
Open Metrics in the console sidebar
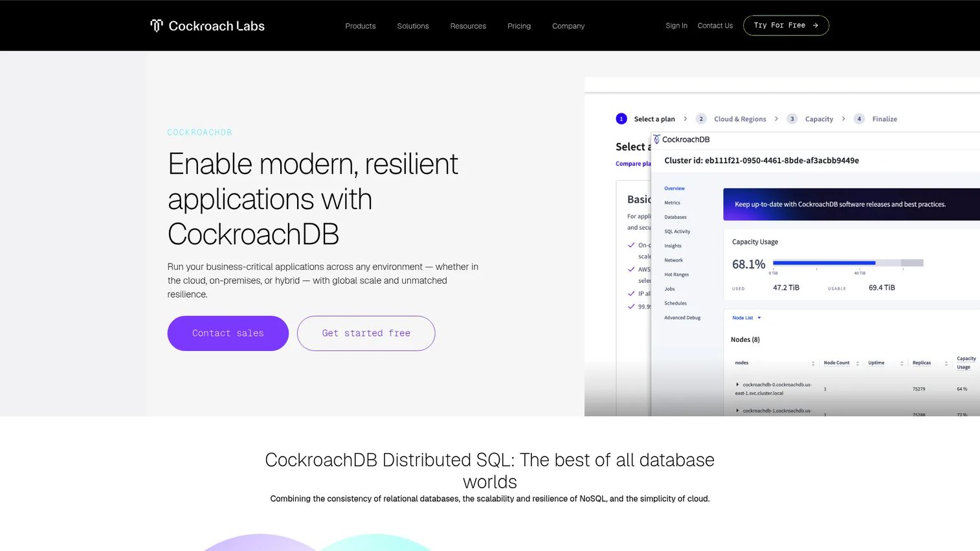[672, 203]
